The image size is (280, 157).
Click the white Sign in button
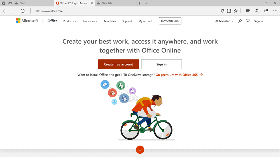(162, 64)
